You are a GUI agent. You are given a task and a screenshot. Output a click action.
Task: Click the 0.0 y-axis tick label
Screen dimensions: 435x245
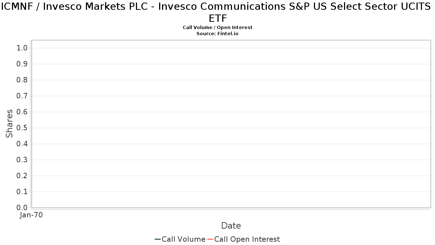point(22,208)
